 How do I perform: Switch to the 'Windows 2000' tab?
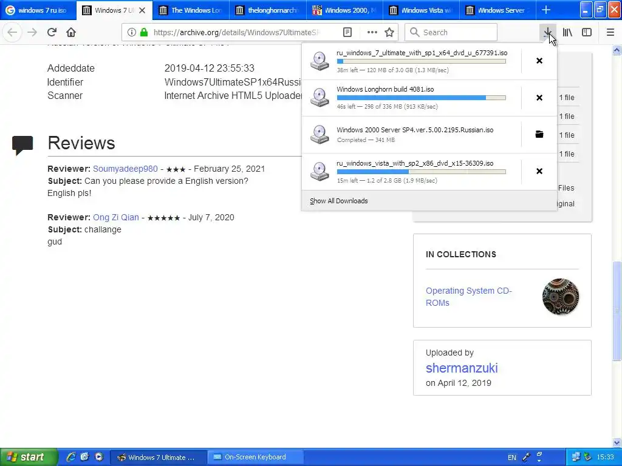(344, 10)
